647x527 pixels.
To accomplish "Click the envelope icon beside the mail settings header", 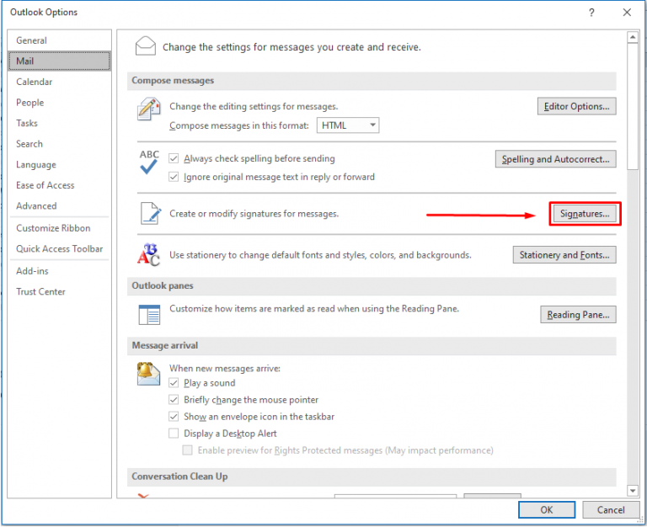I will pyautogui.click(x=146, y=46).
